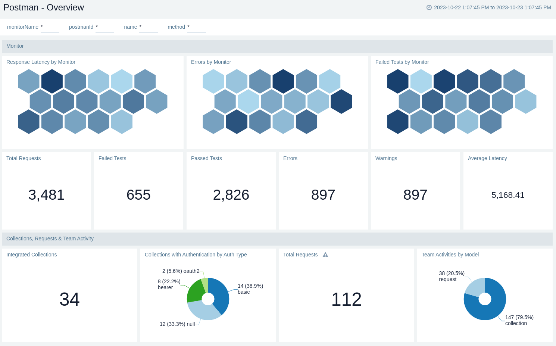556x346 pixels.
Task: Select the Failed Tests by Monitor panel title
Action: (x=402, y=62)
